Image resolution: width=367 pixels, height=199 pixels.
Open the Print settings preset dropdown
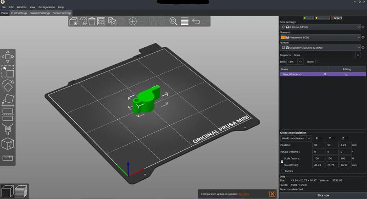320,27
